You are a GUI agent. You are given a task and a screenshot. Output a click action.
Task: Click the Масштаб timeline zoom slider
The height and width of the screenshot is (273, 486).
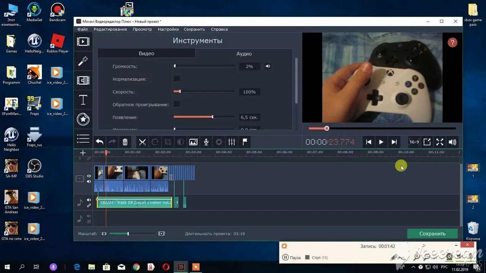click(132, 234)
